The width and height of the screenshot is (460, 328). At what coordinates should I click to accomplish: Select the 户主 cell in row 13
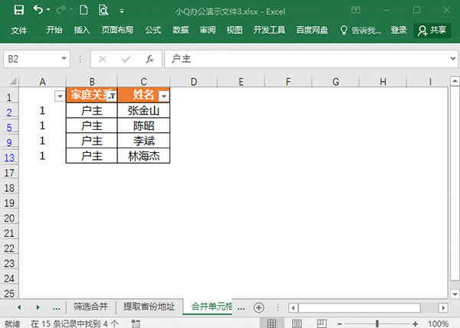coord(92,156)
